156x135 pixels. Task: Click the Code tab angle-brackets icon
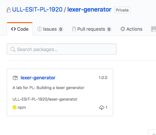pyautogui.click(x=13, y=29)
